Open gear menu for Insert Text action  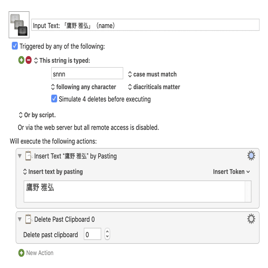pyautogui.click(x=251, y=156)
